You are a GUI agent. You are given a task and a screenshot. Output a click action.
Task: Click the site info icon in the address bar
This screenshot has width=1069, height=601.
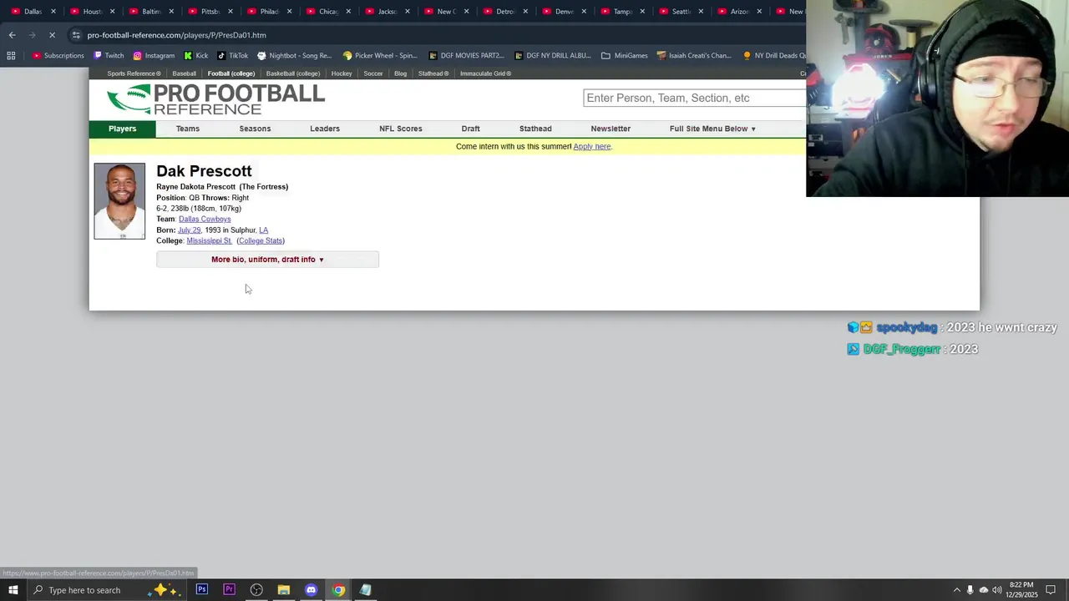coord(76,35)
